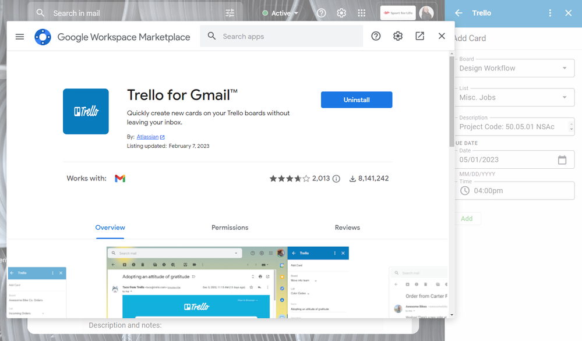Click the Sport for Life organization logo

(398, 13)
